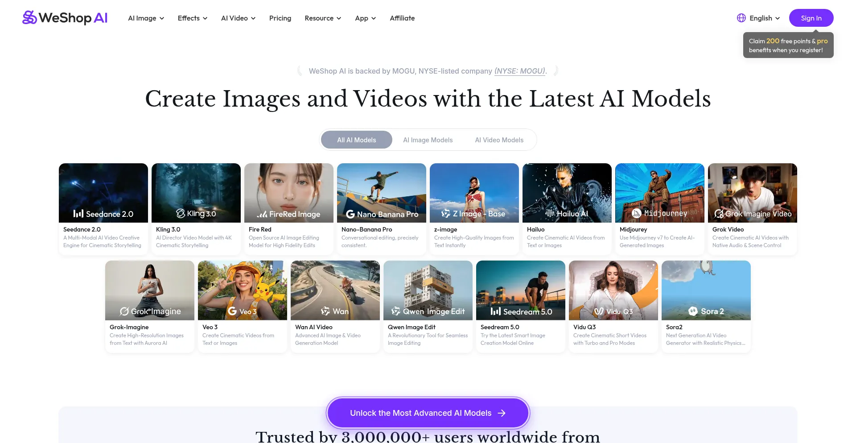This screenshot has height=443, width=856.
Task: Expand the Effects menu
Action: pos(193,18)
